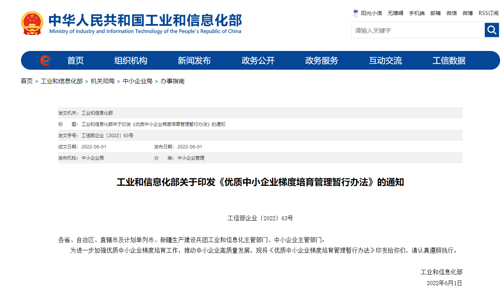Open the 工信数据 menu item
The height and width of the screenshot is (296, 502).
[449, 61]
